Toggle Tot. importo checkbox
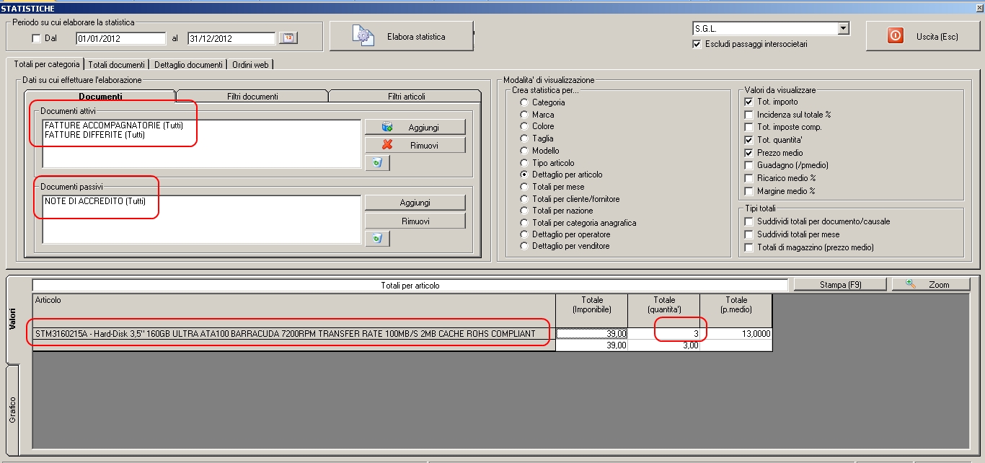This screenshot has width=985, height=463. [x=749, y=102]
